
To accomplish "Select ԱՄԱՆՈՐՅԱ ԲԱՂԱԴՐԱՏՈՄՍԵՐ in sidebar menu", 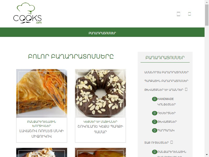I will [166, 72].
